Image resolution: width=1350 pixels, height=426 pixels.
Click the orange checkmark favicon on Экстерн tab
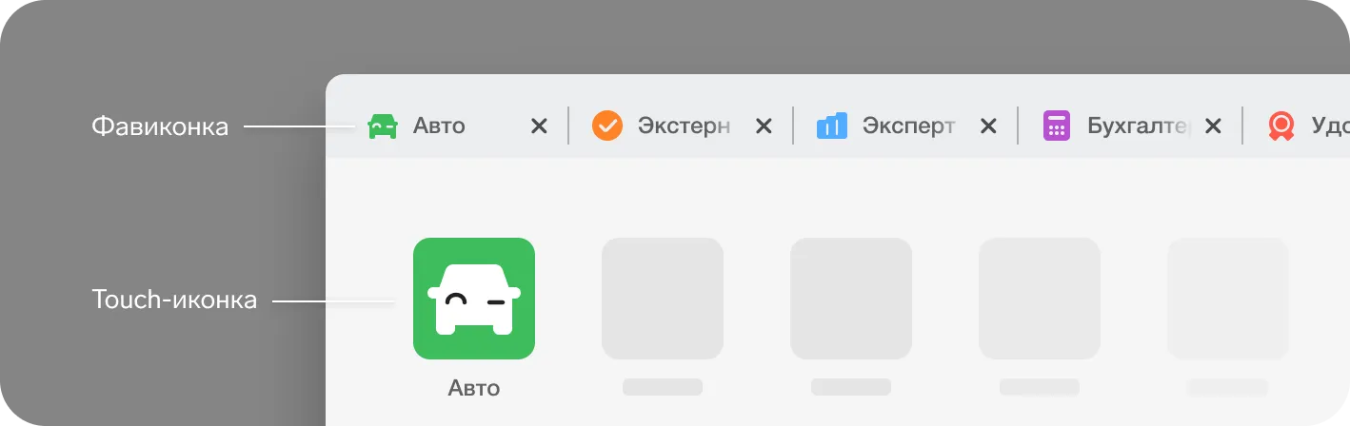coord(606,126)
